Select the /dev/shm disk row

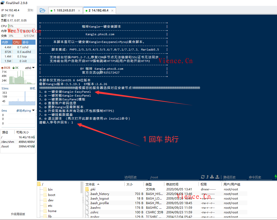point(18,142)
